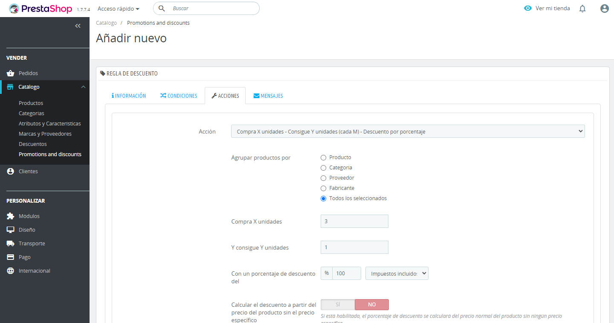Open the Acción dropdown

click(408, 131)
